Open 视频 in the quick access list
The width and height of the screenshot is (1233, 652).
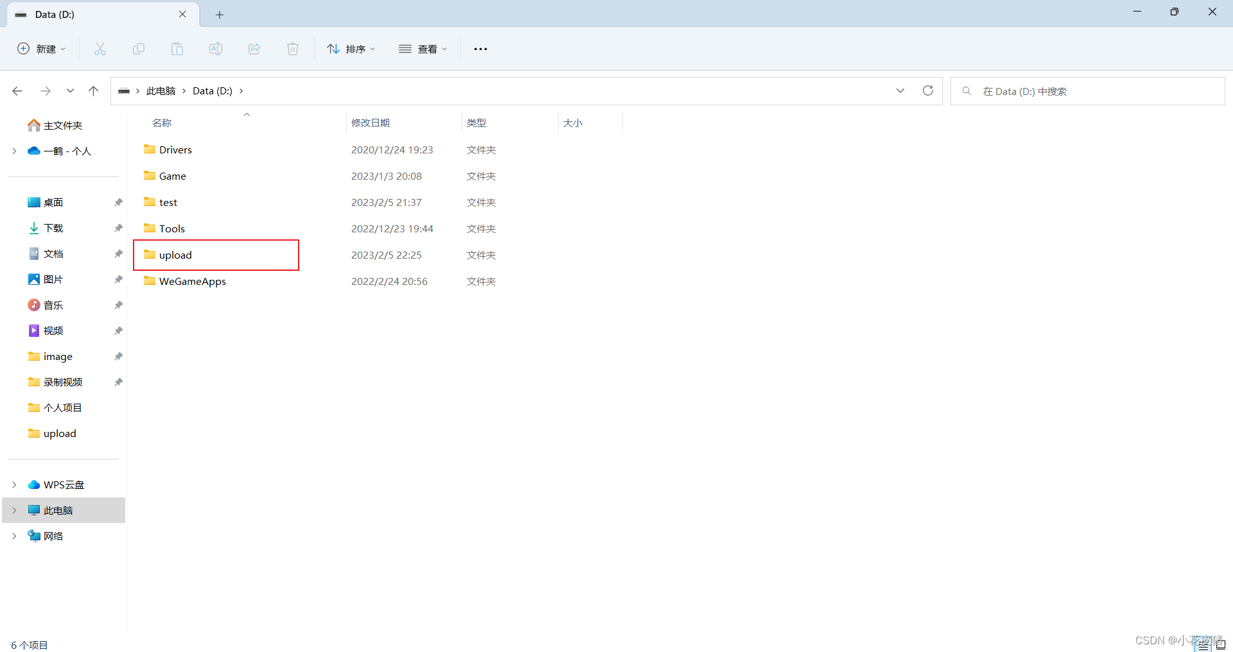(53, 330)
